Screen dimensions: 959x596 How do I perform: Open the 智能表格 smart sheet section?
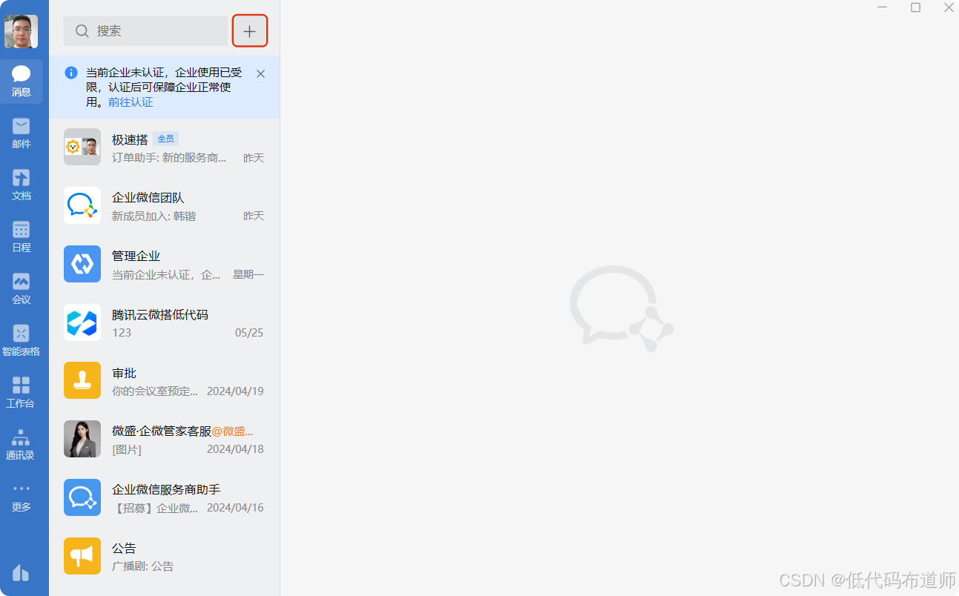coord(22,341)
